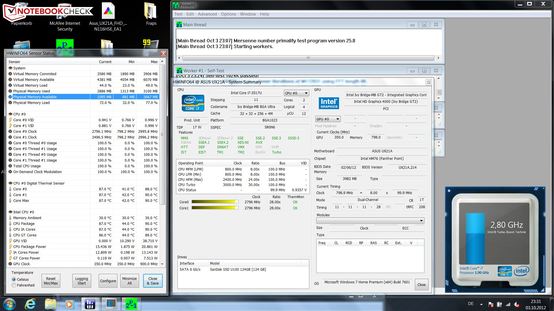Open the Intel Turbo Boost monitor taskbar item
This screenshot has height=311, width=554.
point(111,304)
